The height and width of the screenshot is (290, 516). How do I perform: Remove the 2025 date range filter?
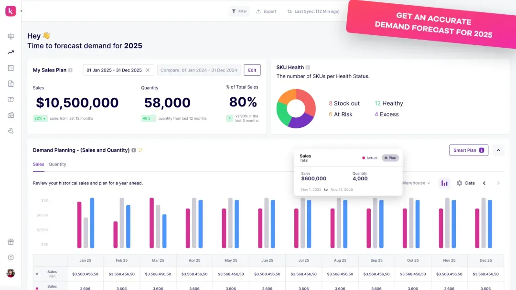coord(147,70)
